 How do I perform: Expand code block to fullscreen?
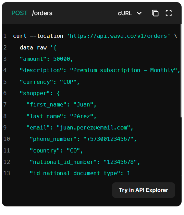tap(169, 13)
